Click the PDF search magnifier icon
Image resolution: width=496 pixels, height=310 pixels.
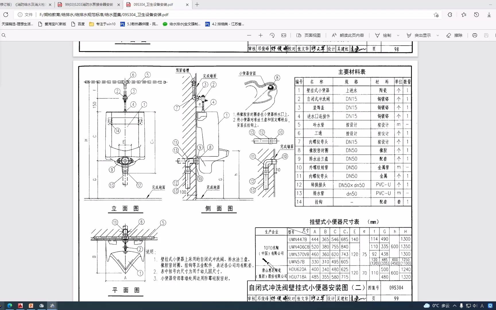click(x=4, y=35)
